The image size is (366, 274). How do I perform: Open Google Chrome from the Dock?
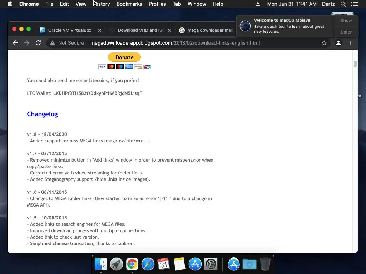coord(132,264)
